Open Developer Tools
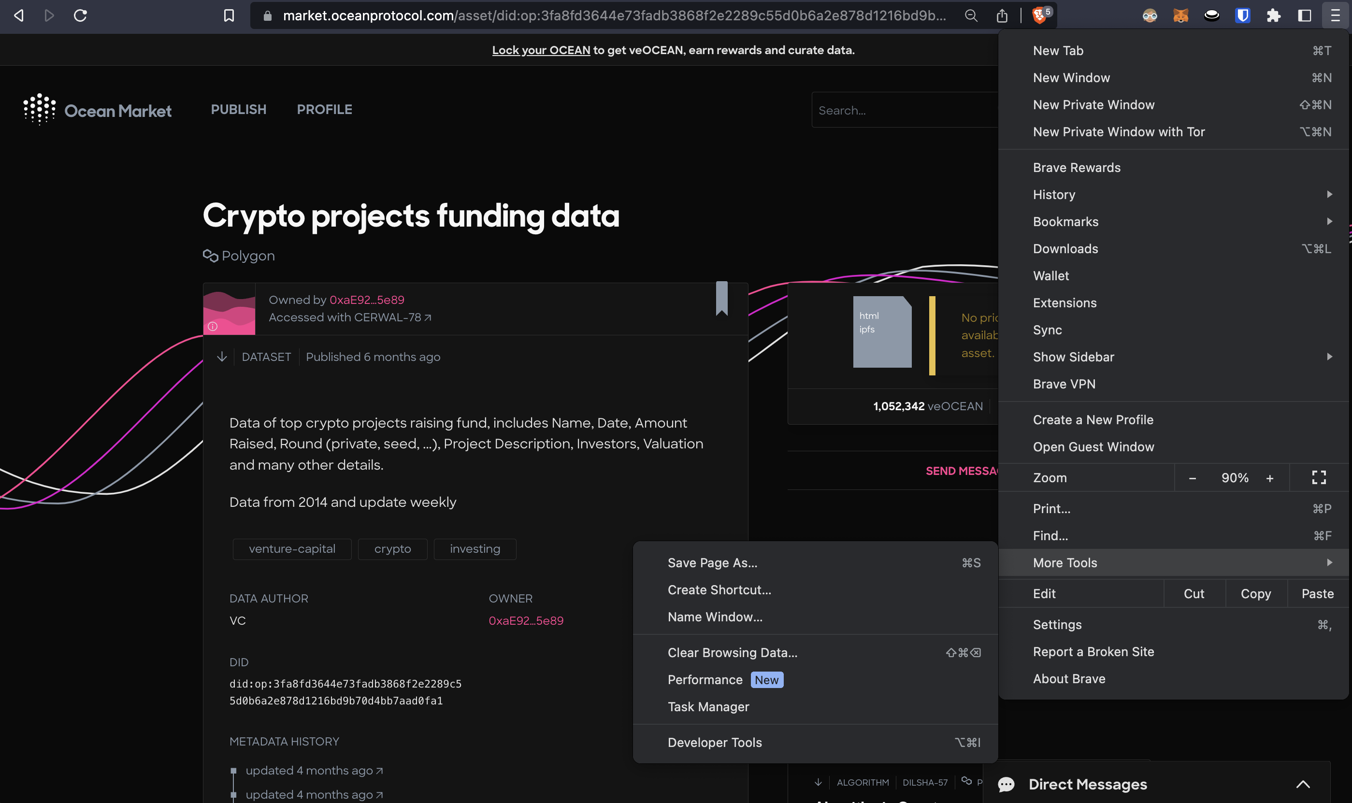1352x803 pixels. [815, 743]
